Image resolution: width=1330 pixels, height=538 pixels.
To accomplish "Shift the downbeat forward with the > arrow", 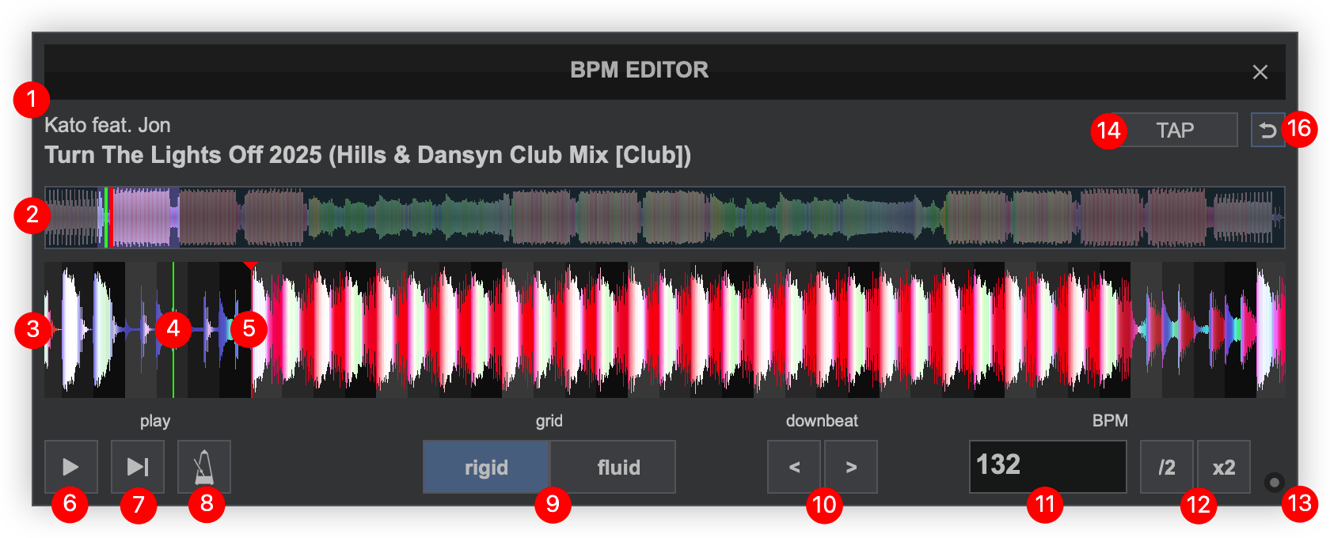I will point(851,467).
